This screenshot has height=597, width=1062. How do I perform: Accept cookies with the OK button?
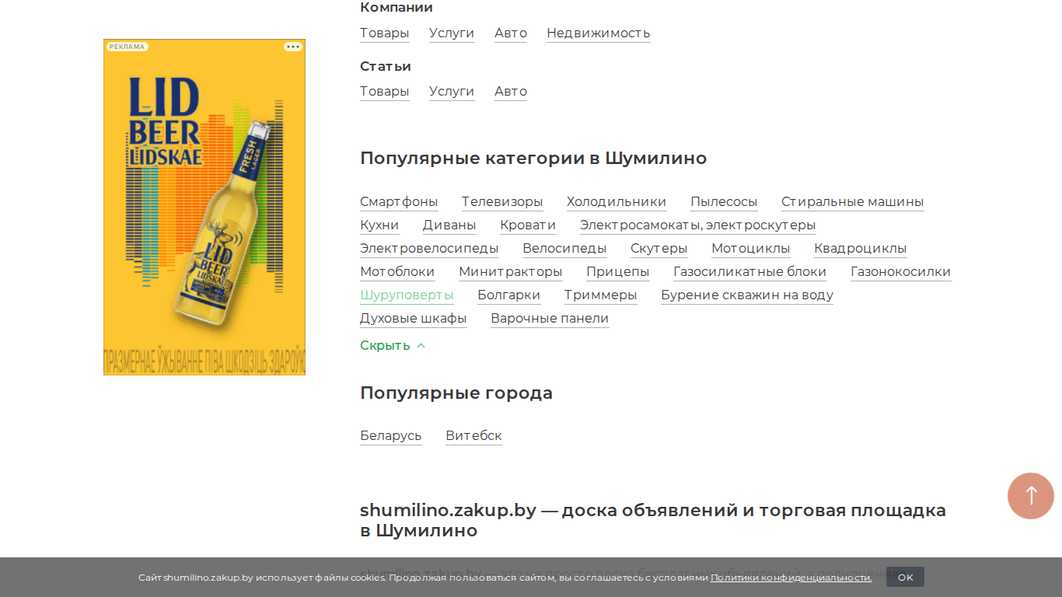(x=905, y=578)
